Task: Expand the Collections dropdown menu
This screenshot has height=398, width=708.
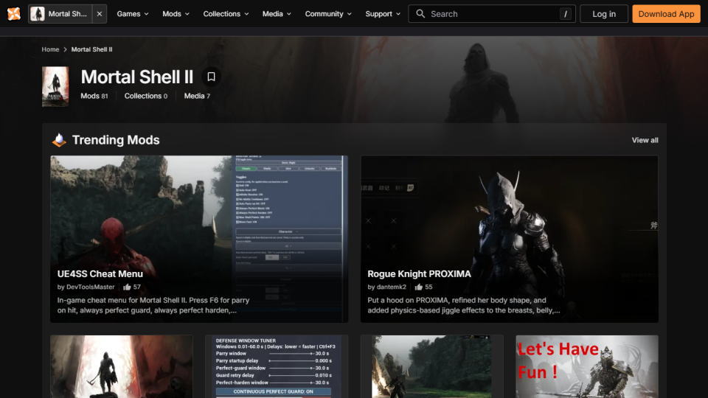Action: point(226,13)
